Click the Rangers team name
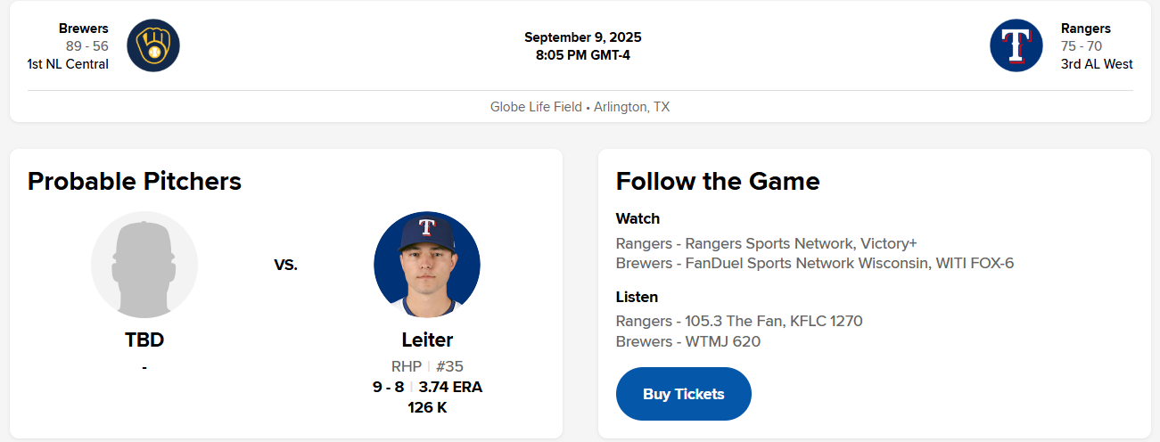 pos(1085,29)
